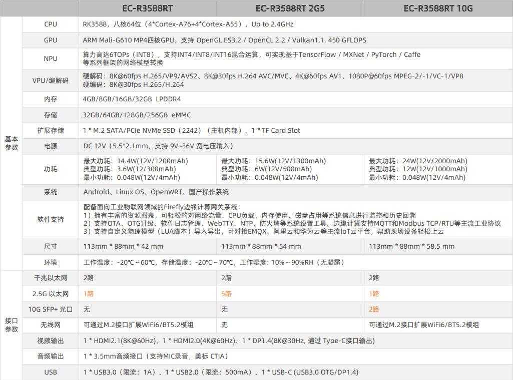Select the CPU row label

[x=50, y=24]
